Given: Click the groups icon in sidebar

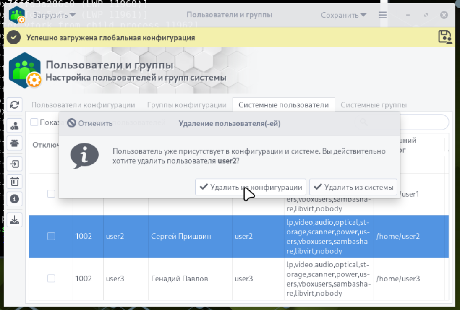Looking at the screenshot, I should [x=14, y=143].
